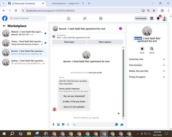Image resolution: width=172 pixels, height=137 pixels.
Task: Open the taskbar volume control
Action: (x=150, y=134)
